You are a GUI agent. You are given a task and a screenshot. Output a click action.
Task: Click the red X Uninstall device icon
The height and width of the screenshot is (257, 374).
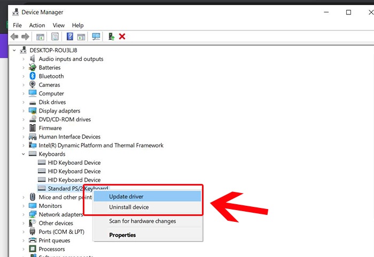[122, 36]
